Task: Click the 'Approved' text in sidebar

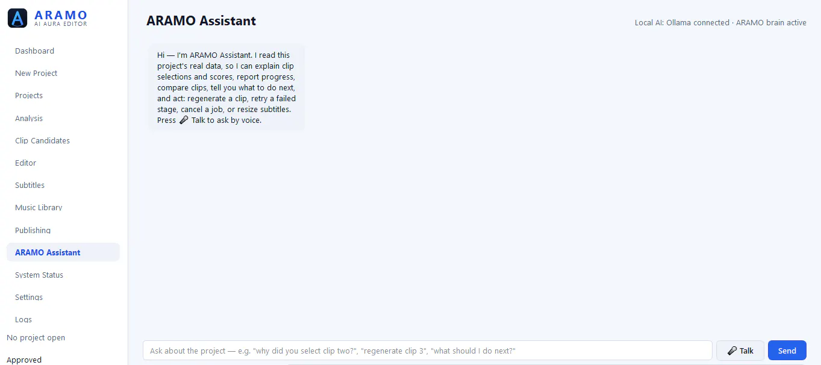Action: tap(24, 360)
